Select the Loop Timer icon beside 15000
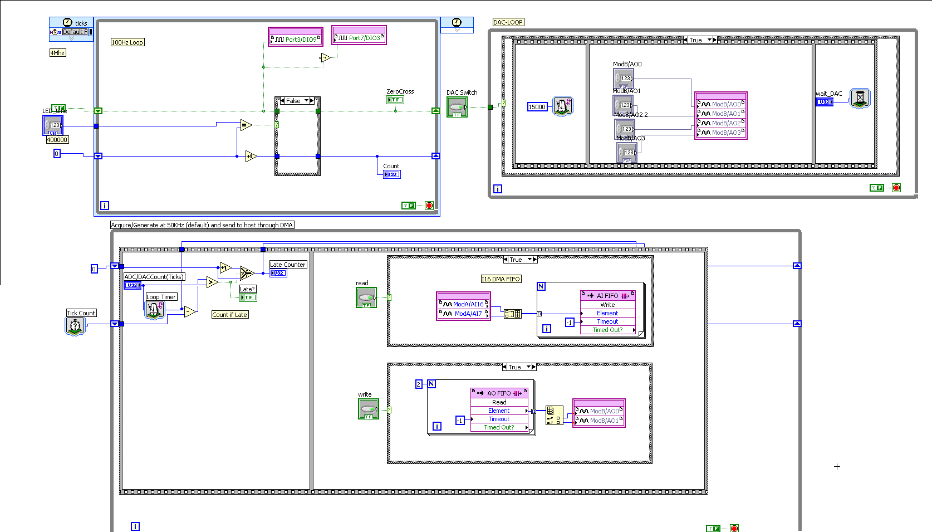The height and width of the screenshot is (532, 932). (x=562, y=106)
